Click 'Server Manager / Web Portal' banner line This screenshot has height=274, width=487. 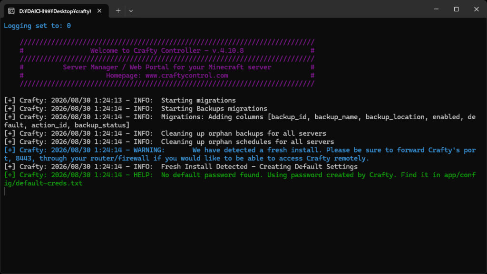click(167, 67)
